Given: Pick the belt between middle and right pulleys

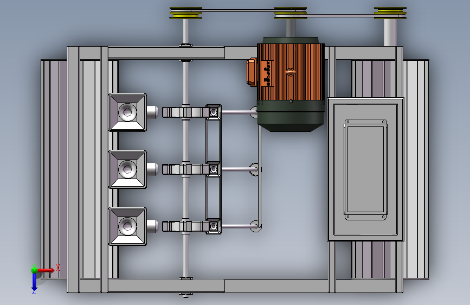Looking at the screenshot, I should click(340, 15).
